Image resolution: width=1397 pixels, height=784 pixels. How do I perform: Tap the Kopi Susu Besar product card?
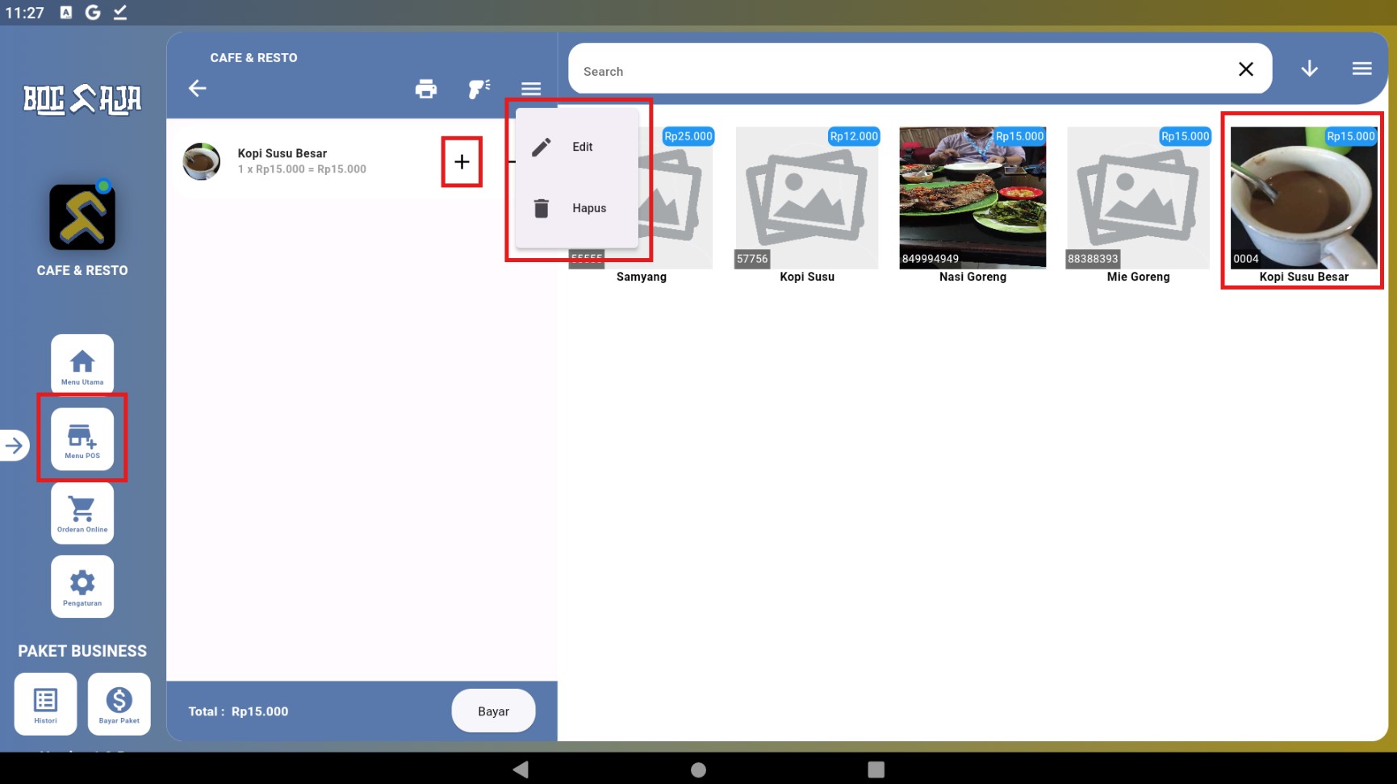tap(1304, 205)
